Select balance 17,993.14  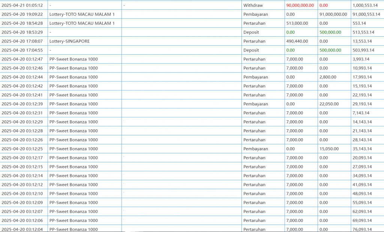tap(362, 77)
